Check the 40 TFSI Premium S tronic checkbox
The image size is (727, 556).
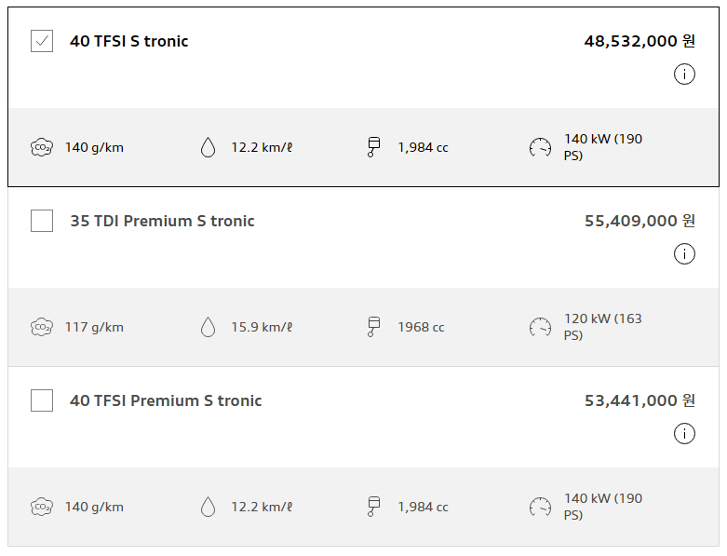pyautogui.click(x=42, y=400)
